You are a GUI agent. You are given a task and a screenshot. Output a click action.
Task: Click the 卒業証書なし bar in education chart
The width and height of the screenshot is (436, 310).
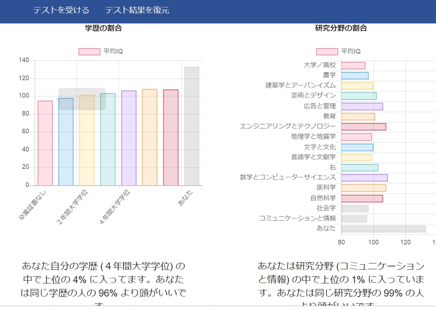point(45,143)
